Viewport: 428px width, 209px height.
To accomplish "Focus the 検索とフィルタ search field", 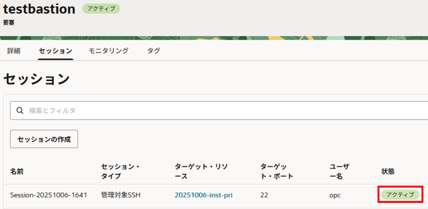I will [209, 111].
